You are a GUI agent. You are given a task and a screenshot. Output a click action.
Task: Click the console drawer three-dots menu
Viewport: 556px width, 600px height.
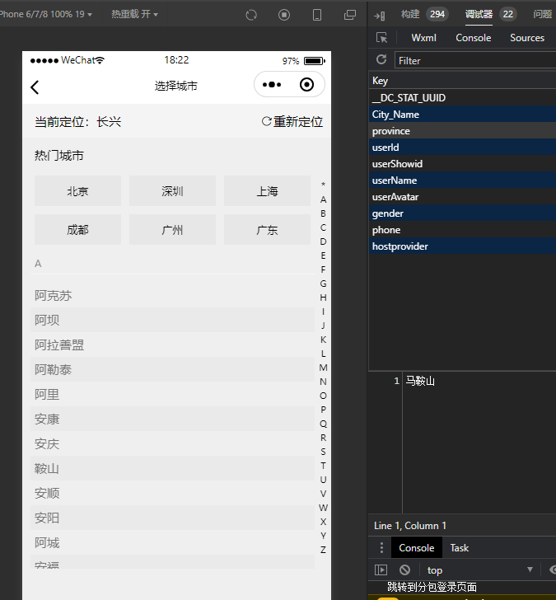(x=381, y=547)
